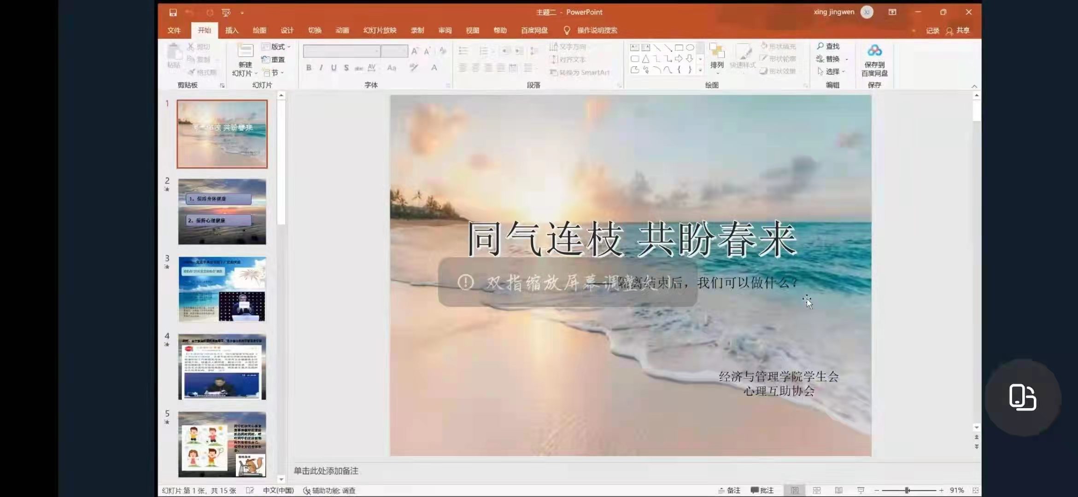Click the Share (共享) button
This screenshot has height=497, width=1078.
pyautogui.click(x=958, y=30)
